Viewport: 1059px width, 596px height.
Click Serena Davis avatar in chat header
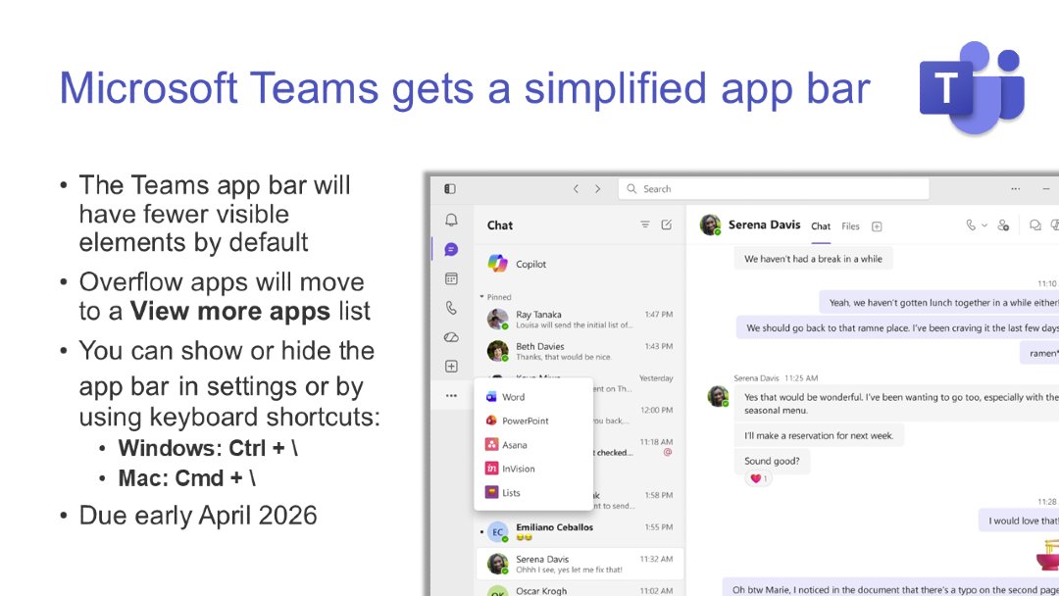[x=710, y=224]
